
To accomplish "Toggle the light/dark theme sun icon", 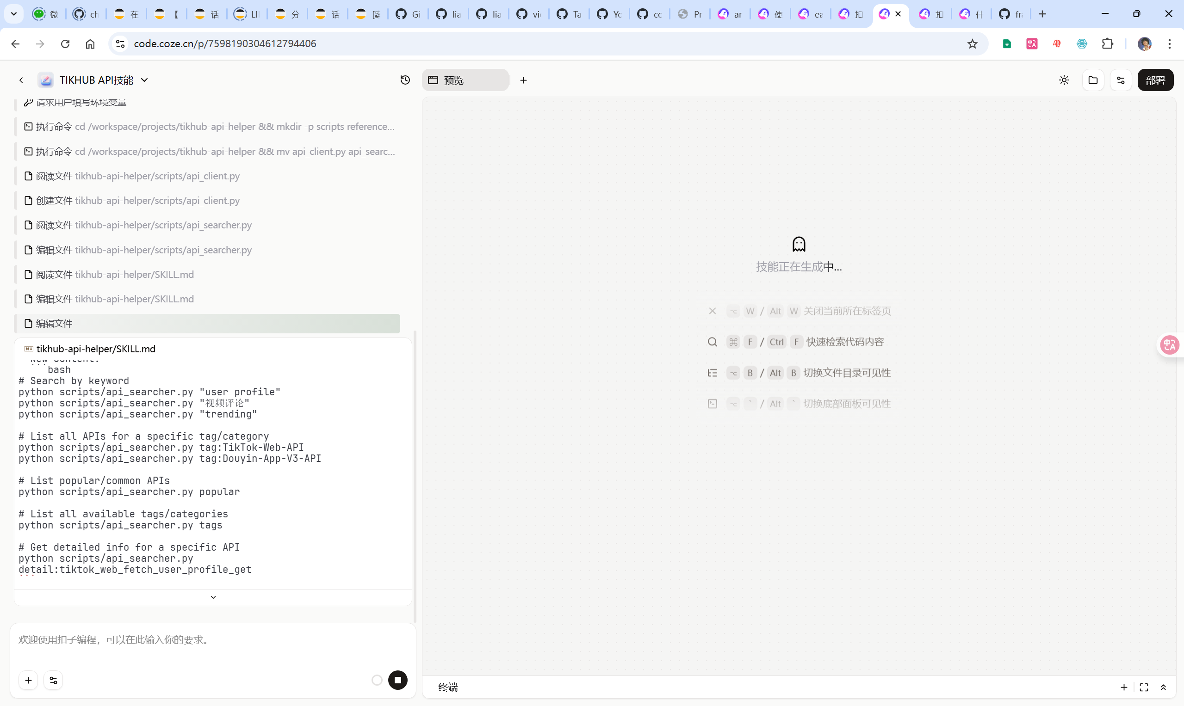I will [x=1064, y=80].
